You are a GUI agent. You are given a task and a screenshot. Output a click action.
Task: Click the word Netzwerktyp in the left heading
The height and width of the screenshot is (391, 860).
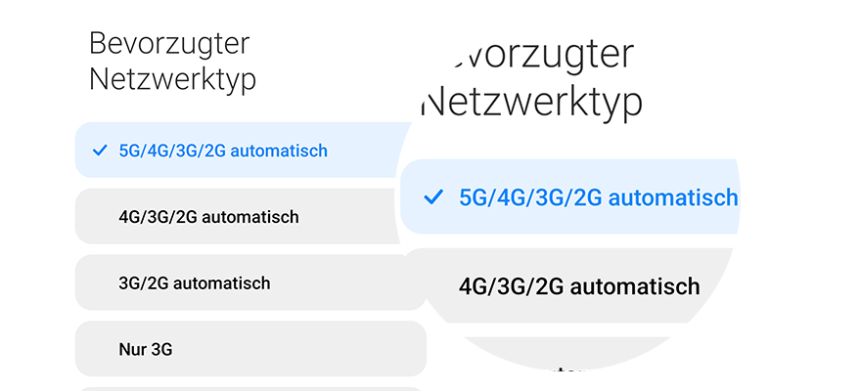(x=172, y=79)
